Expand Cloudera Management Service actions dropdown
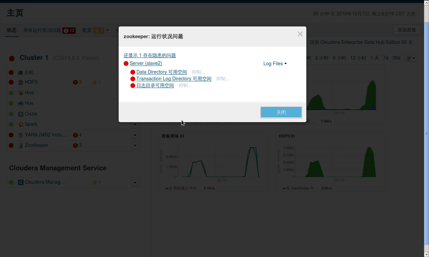The height and width of the screenshot is (257, 429). coord(135,182)
